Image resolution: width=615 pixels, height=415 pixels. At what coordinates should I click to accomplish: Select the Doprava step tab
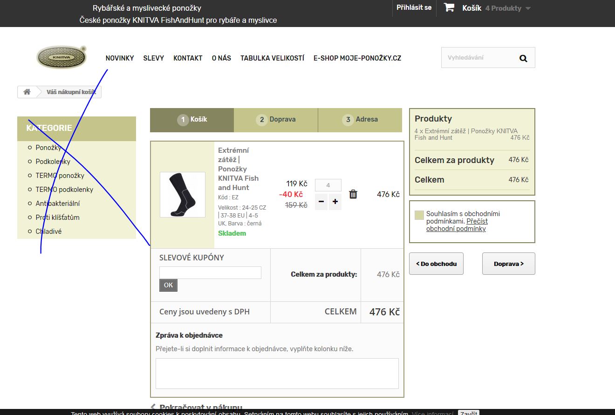tap(276, 120)
